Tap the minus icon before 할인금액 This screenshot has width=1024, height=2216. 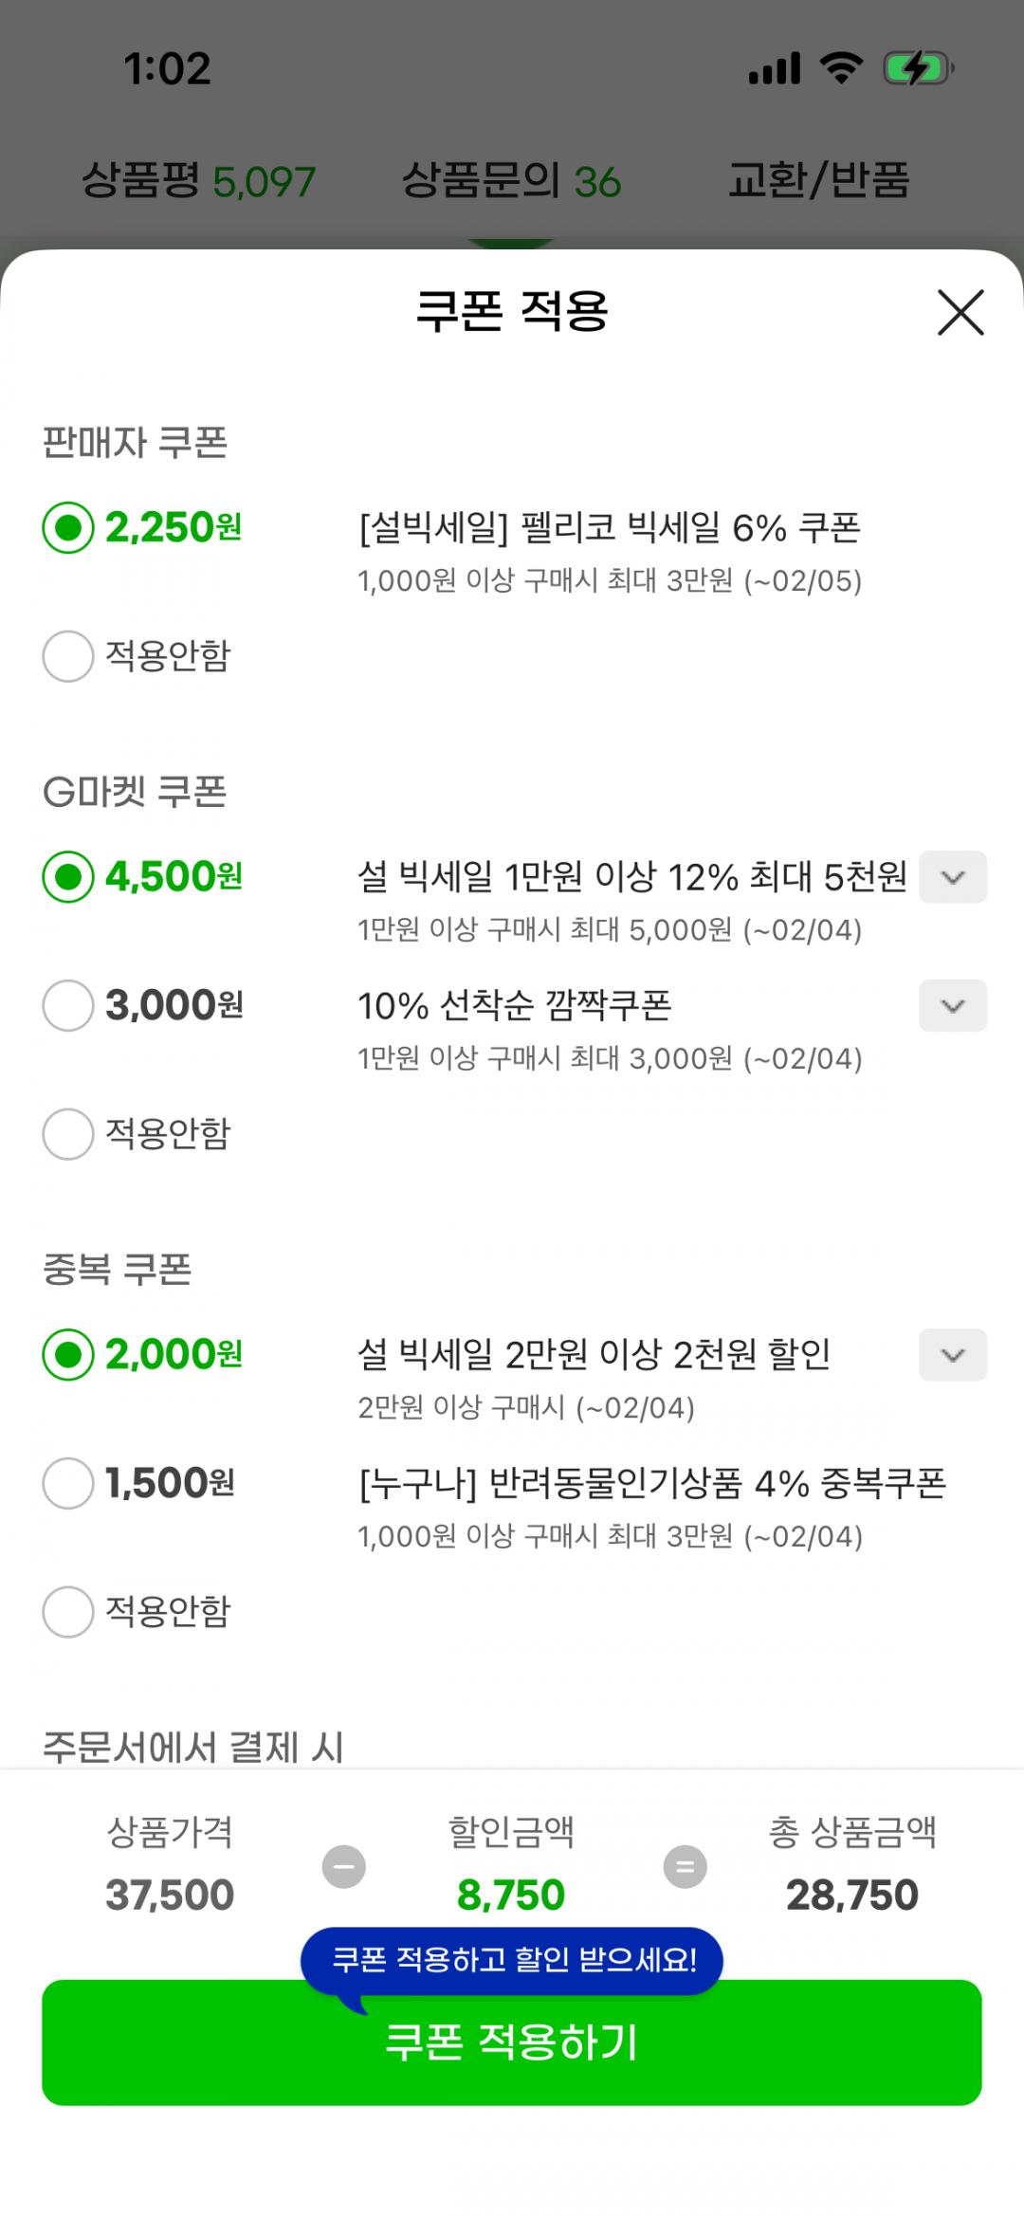[344, 1866]
